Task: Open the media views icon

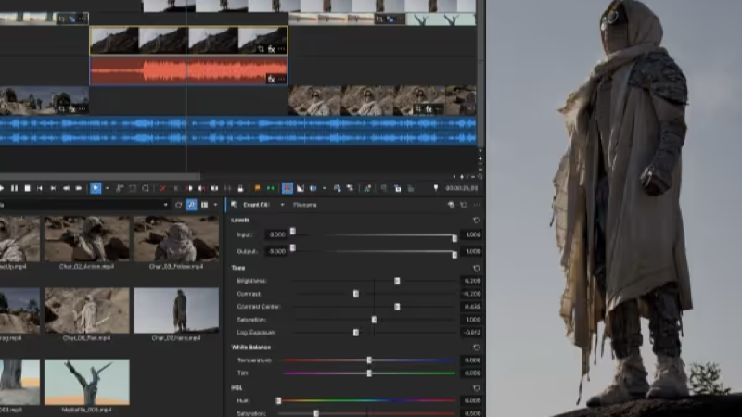Action: coord(204,205)
